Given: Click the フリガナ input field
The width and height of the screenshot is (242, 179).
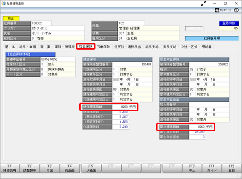Looking at the screenshot, I should pyautogui.click(x=58, y=28).
